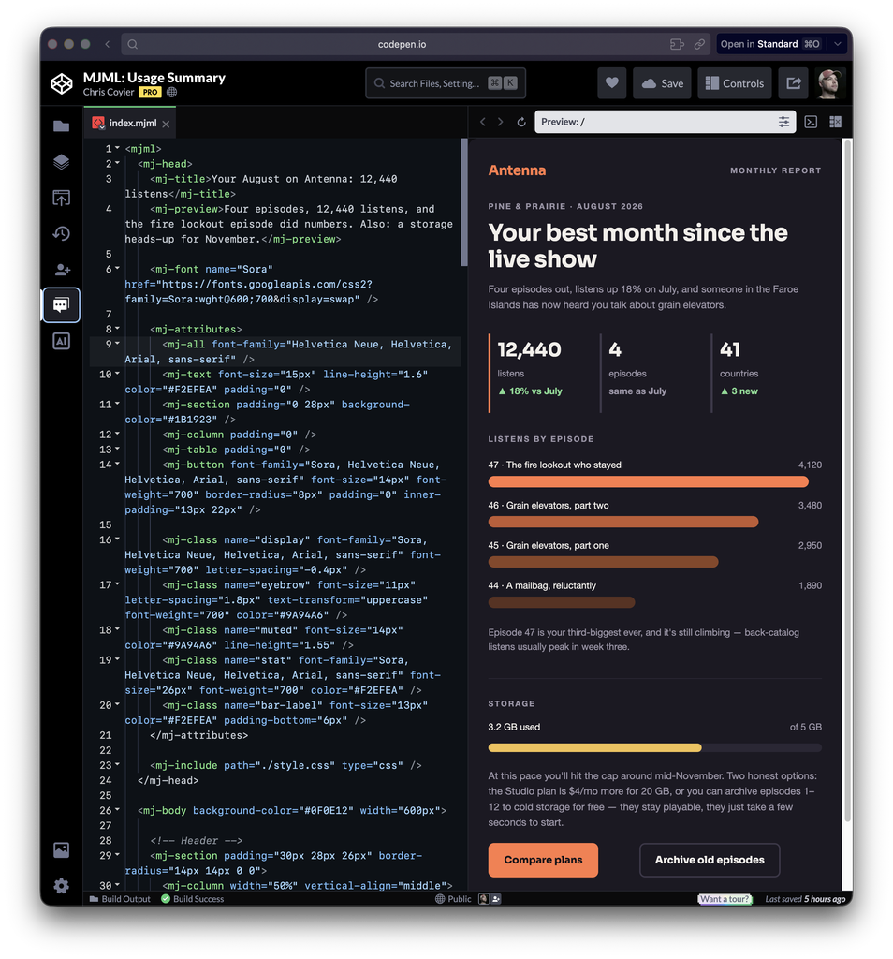Image resolution: width=893 pixels, height=959 pixels.
Task: Collapse mj-attributes fold arrow on line 8
Action: (x=117, y=329)
